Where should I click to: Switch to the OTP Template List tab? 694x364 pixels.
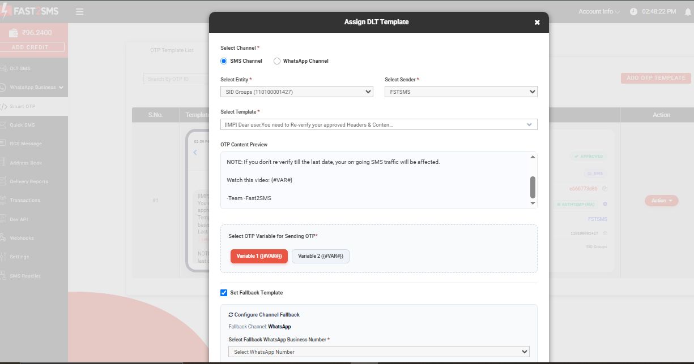[x=172, y=50]
